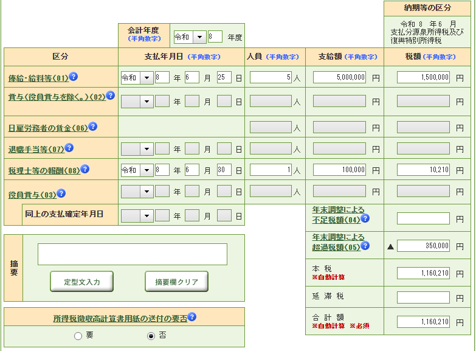
Task: Open 会計年度 era dropdown showing 令和
Action: point(190,37)
